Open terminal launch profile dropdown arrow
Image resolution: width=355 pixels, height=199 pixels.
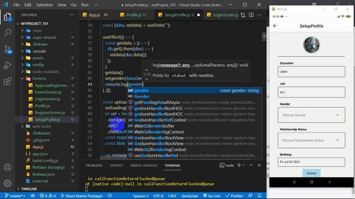pos(244,165)
